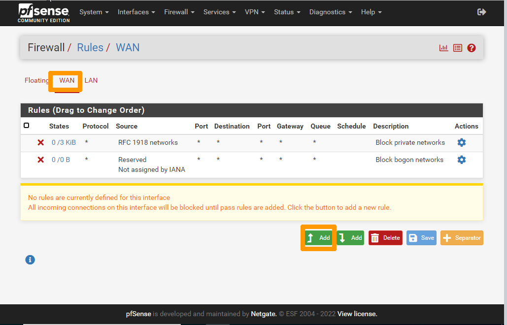This screenshot has width=507, height=325.
Task: Click the gear icon on Block private networks rule
Action: [461, 142]
